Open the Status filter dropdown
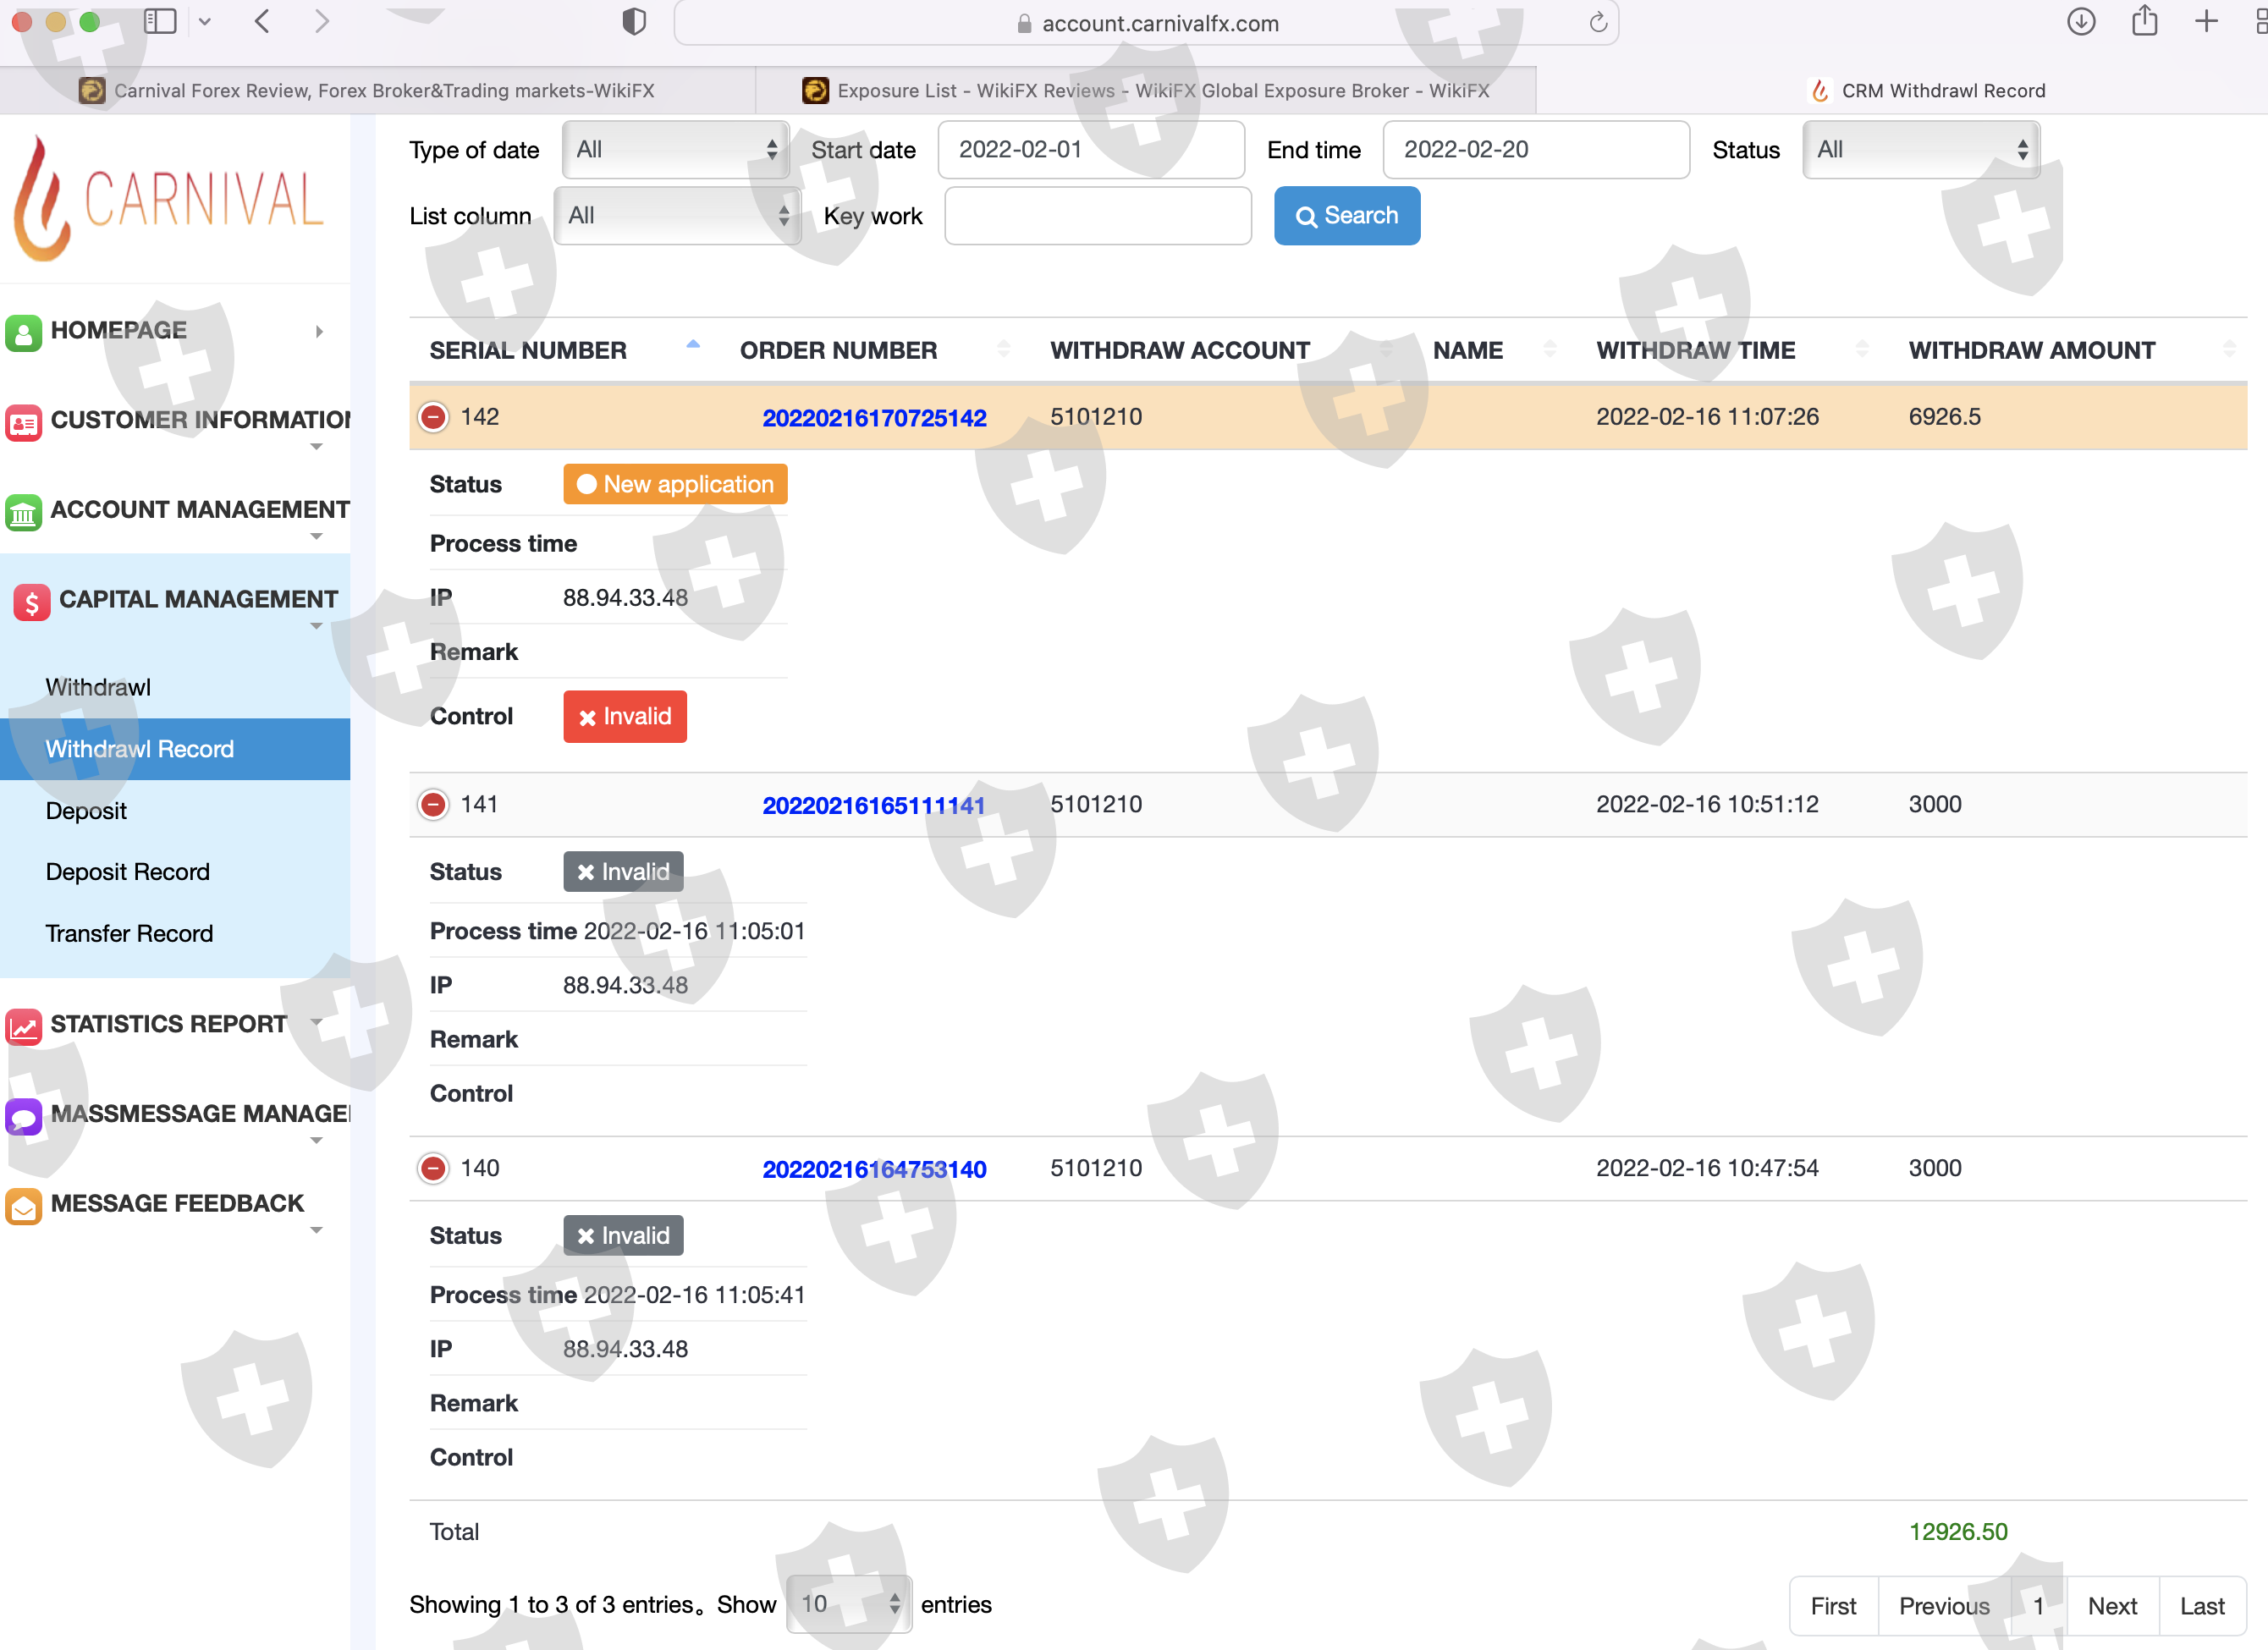Viewport: 2268px width, 1650px height. tap(1920, 150)
